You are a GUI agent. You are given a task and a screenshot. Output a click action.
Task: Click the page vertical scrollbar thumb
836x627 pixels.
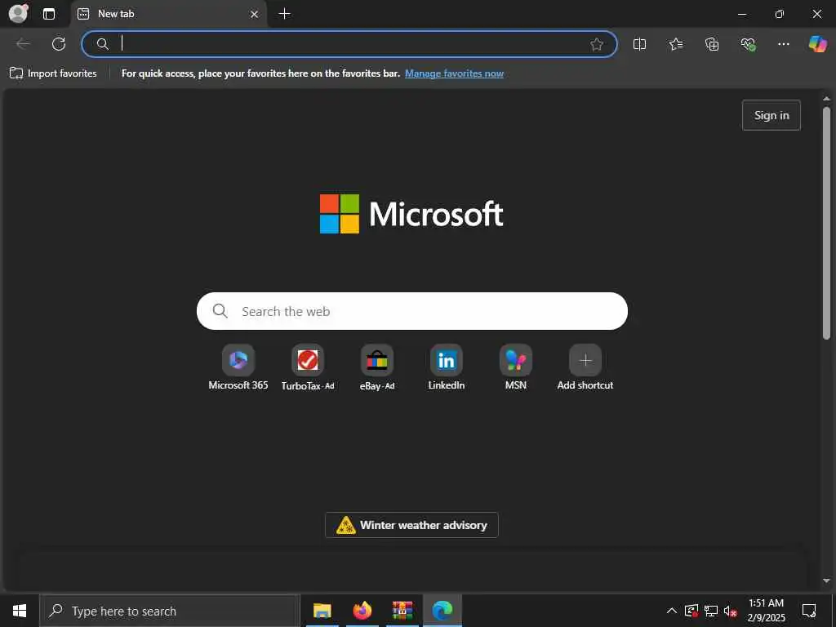[x=826, y=223]
